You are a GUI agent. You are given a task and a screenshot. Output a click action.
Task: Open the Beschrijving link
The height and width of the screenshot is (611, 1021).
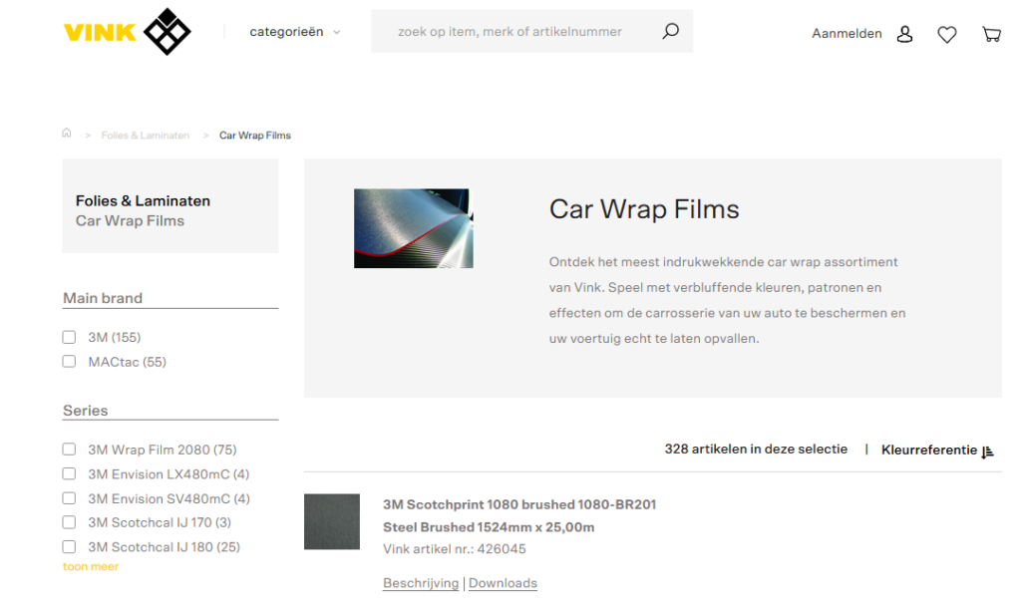(421, 583)
